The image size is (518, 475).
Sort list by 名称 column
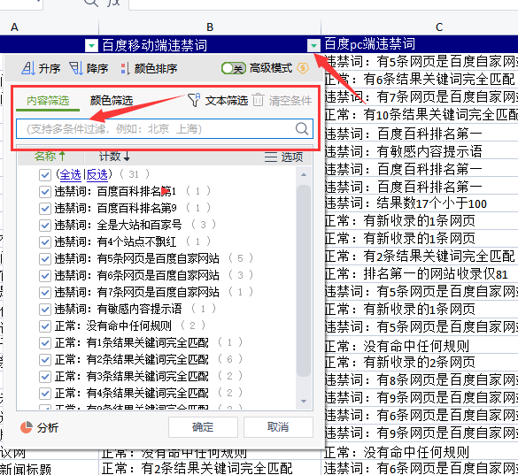50,157
